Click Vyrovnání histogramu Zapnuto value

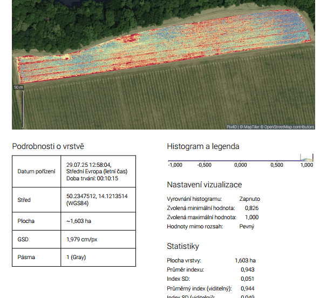coord(250,199)
